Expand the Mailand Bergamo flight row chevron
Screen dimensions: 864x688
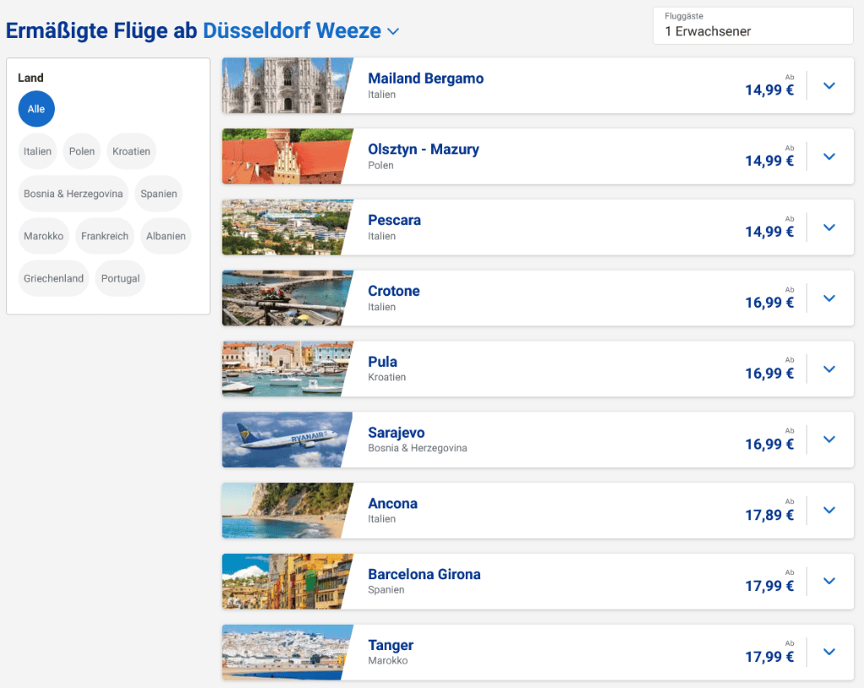pyautogui.click(x=829, y=86)
